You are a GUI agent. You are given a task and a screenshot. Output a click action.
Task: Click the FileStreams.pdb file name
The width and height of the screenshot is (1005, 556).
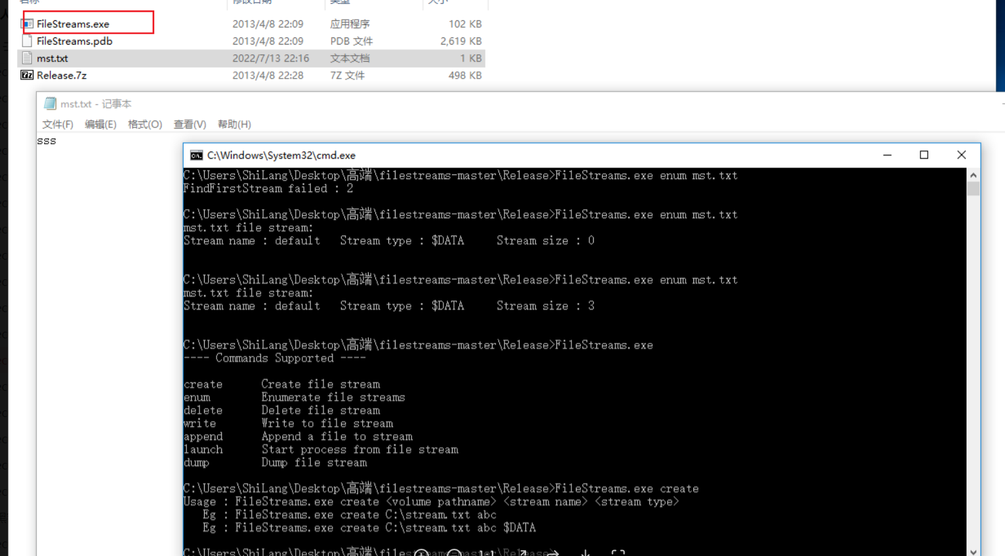coord(74,41)
